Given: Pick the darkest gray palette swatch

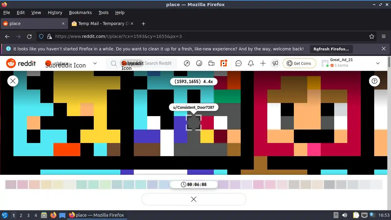Looking at the screenshot, I should (330, 185).
